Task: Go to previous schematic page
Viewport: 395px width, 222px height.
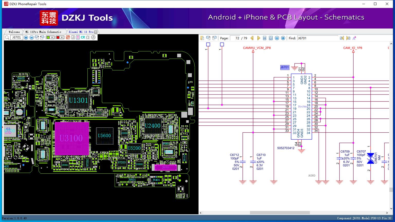Action: coord(252,38)
